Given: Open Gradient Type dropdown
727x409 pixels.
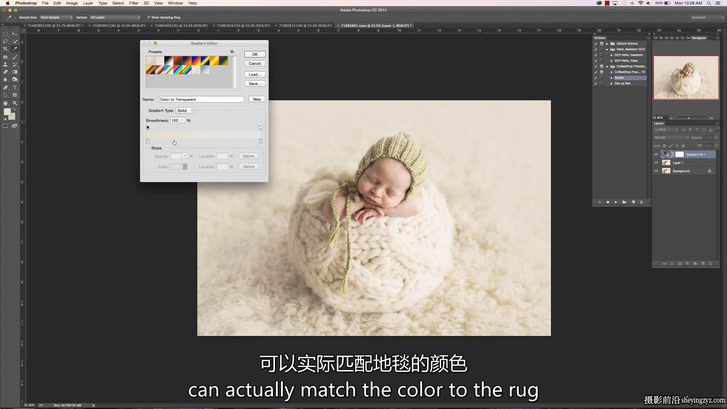Looking at the screenshot, I should 185,111.
